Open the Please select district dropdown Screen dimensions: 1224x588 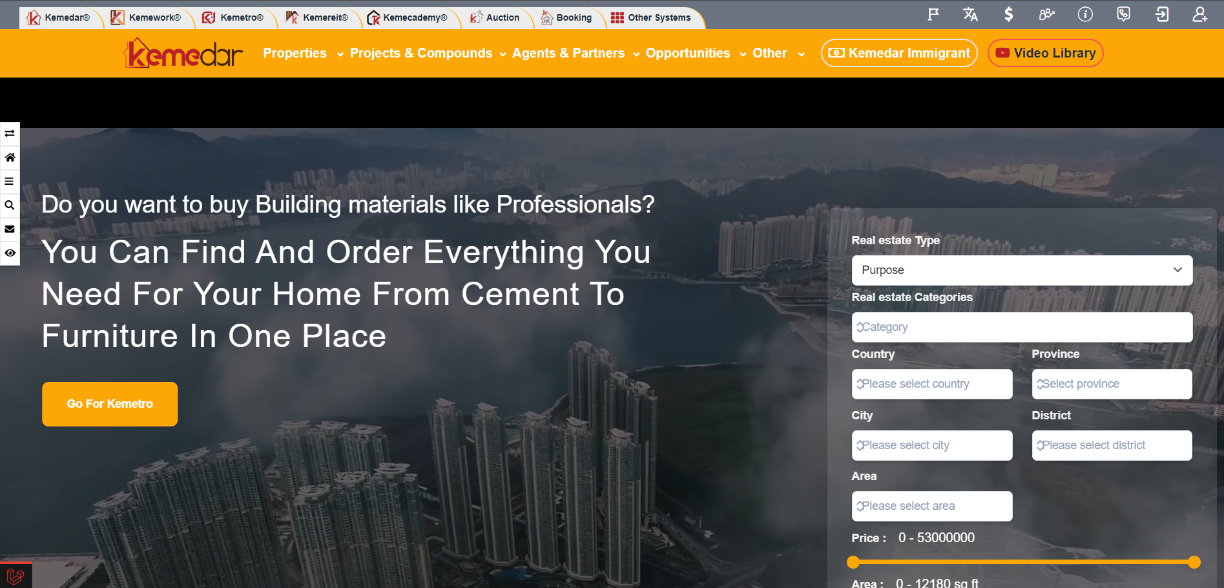coord(1112,445)
